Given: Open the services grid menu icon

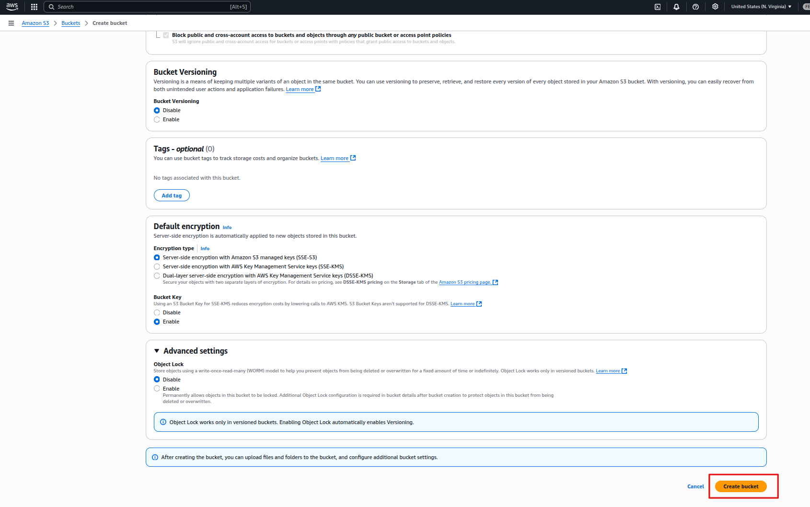Looking at the screenshot, I should pyautogui.click(x=34, y=7).
